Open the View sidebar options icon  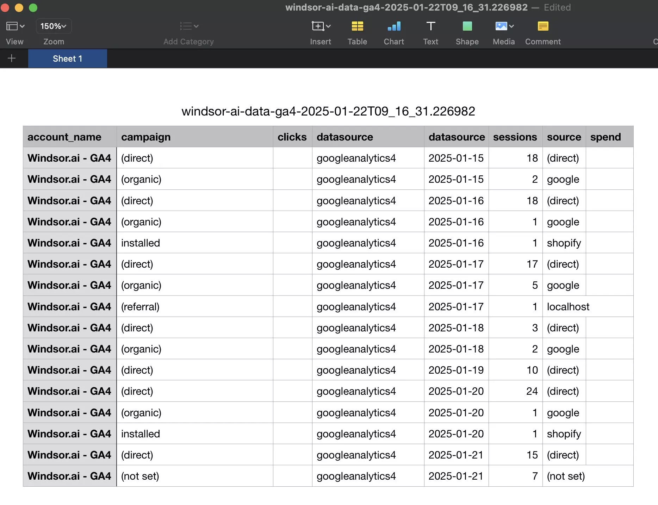pos(15,26)
